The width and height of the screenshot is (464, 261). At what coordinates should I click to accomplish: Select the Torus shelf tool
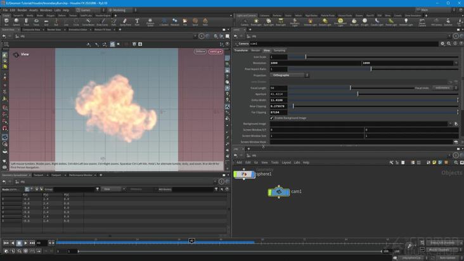pyautogui.click(x=36, y=22)
